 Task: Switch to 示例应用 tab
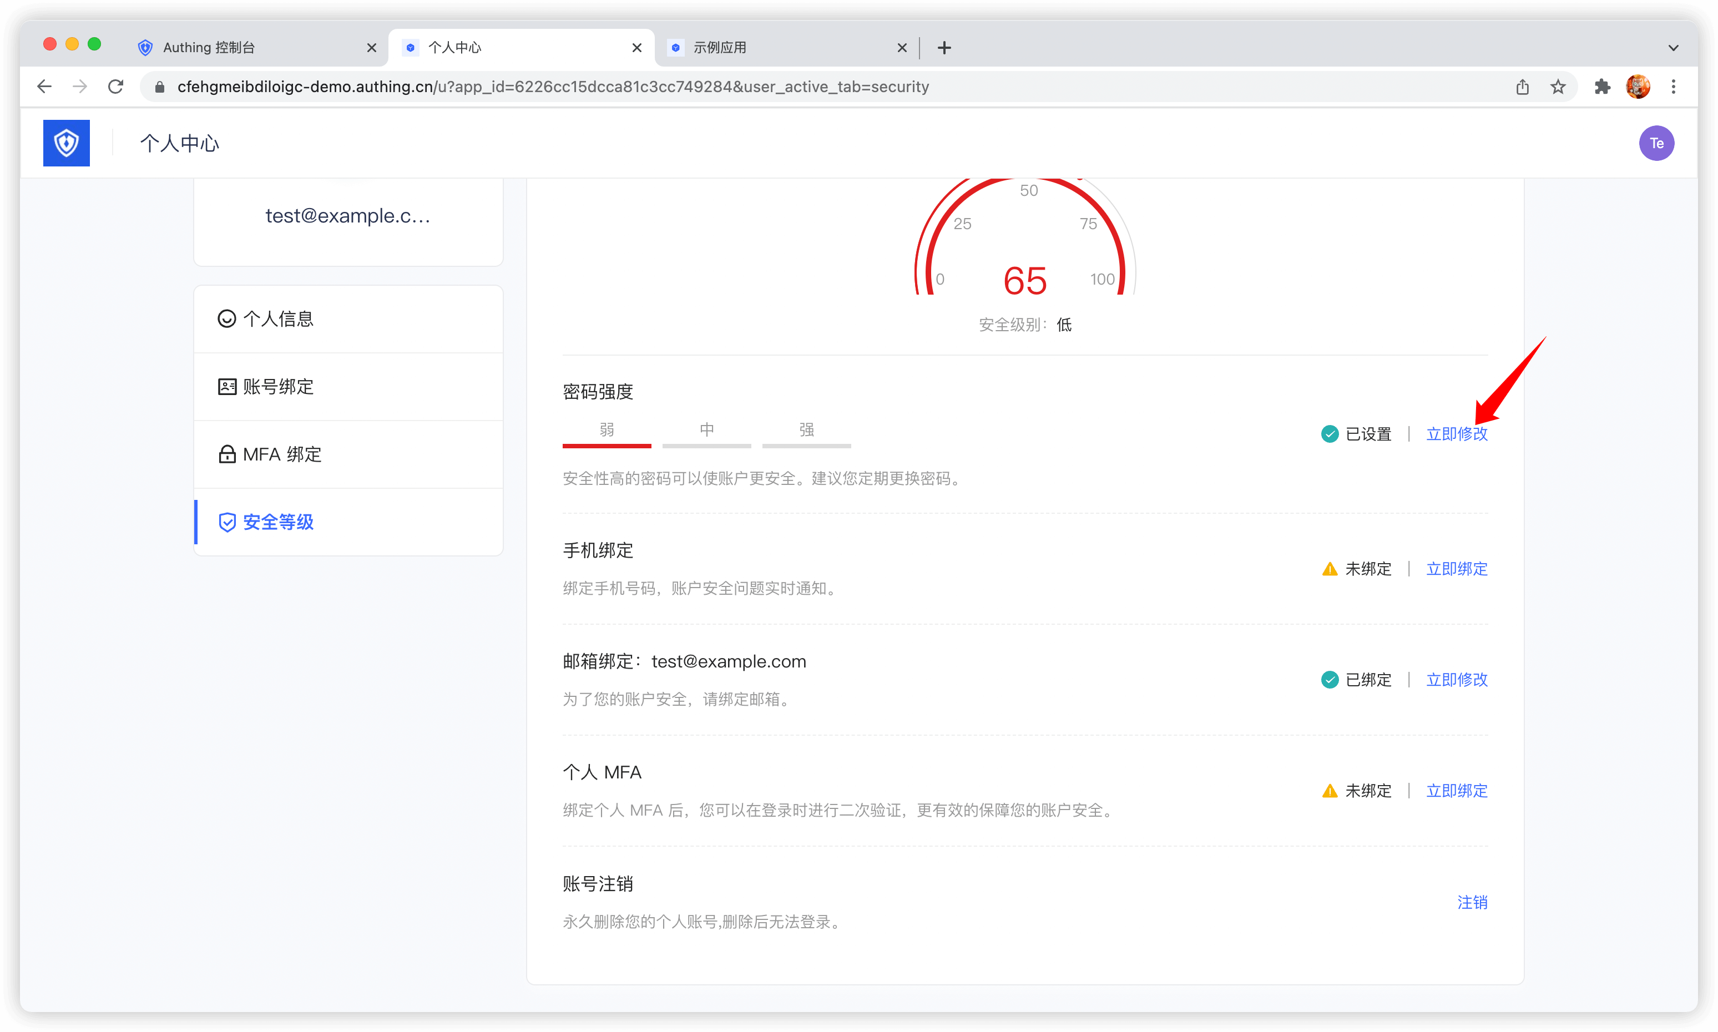(719, 48)
